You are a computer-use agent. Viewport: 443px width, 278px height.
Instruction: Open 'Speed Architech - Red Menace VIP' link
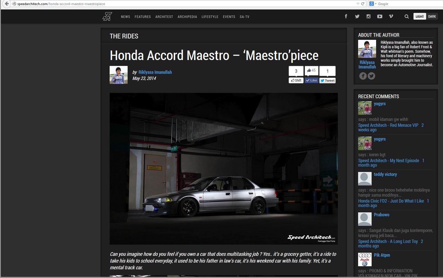coord(388,125)
